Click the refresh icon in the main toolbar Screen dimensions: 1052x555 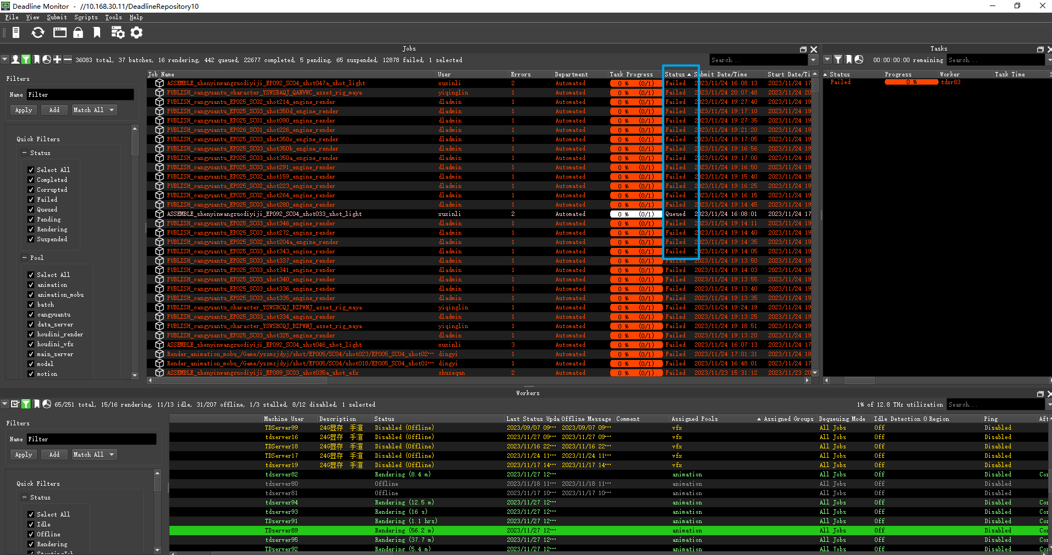pyautogui.click(x=37, y=33)
